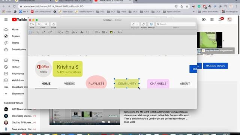Open Adjust Color tool
The image size is (240, 135).
pyautogui.click(x=82, y=32)
